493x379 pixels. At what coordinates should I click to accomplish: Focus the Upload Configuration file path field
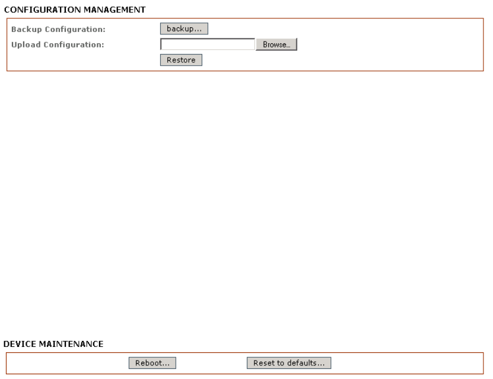click(208, 44)
